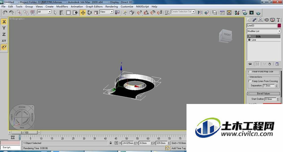Viewport: 283px width, 152px height.
Task: Open the Modifiers menu
Action: pos(62,6)
